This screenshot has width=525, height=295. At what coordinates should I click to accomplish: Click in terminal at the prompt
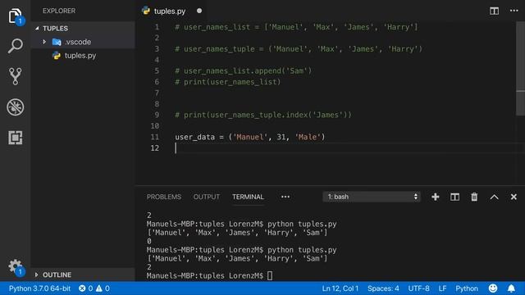(270, 275)
